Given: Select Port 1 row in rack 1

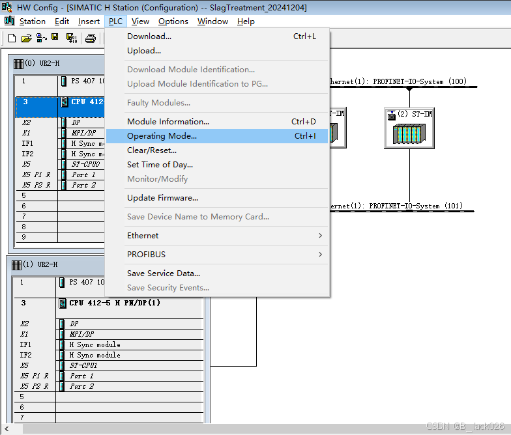Looking at the screenshot, I should 108,376.
